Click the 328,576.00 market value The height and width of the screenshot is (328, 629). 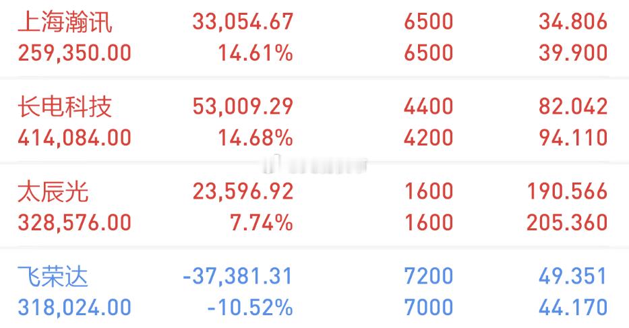75,224
